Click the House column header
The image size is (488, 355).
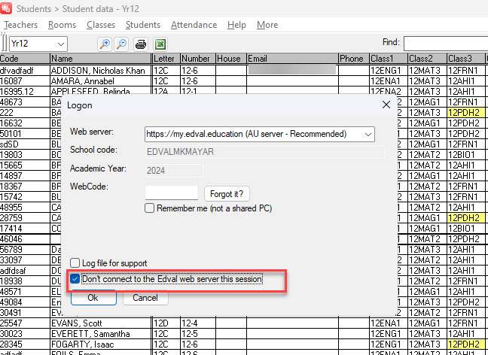pyautogui.click(x=231, y=59)
